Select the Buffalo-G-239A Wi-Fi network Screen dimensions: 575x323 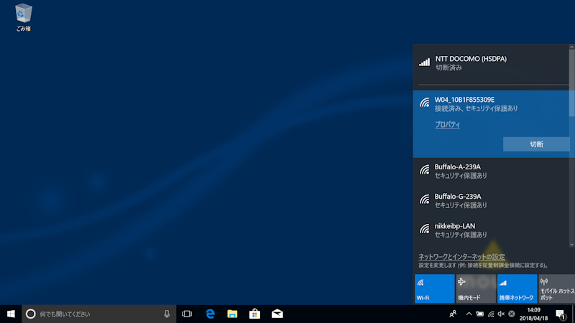[490, 200]
